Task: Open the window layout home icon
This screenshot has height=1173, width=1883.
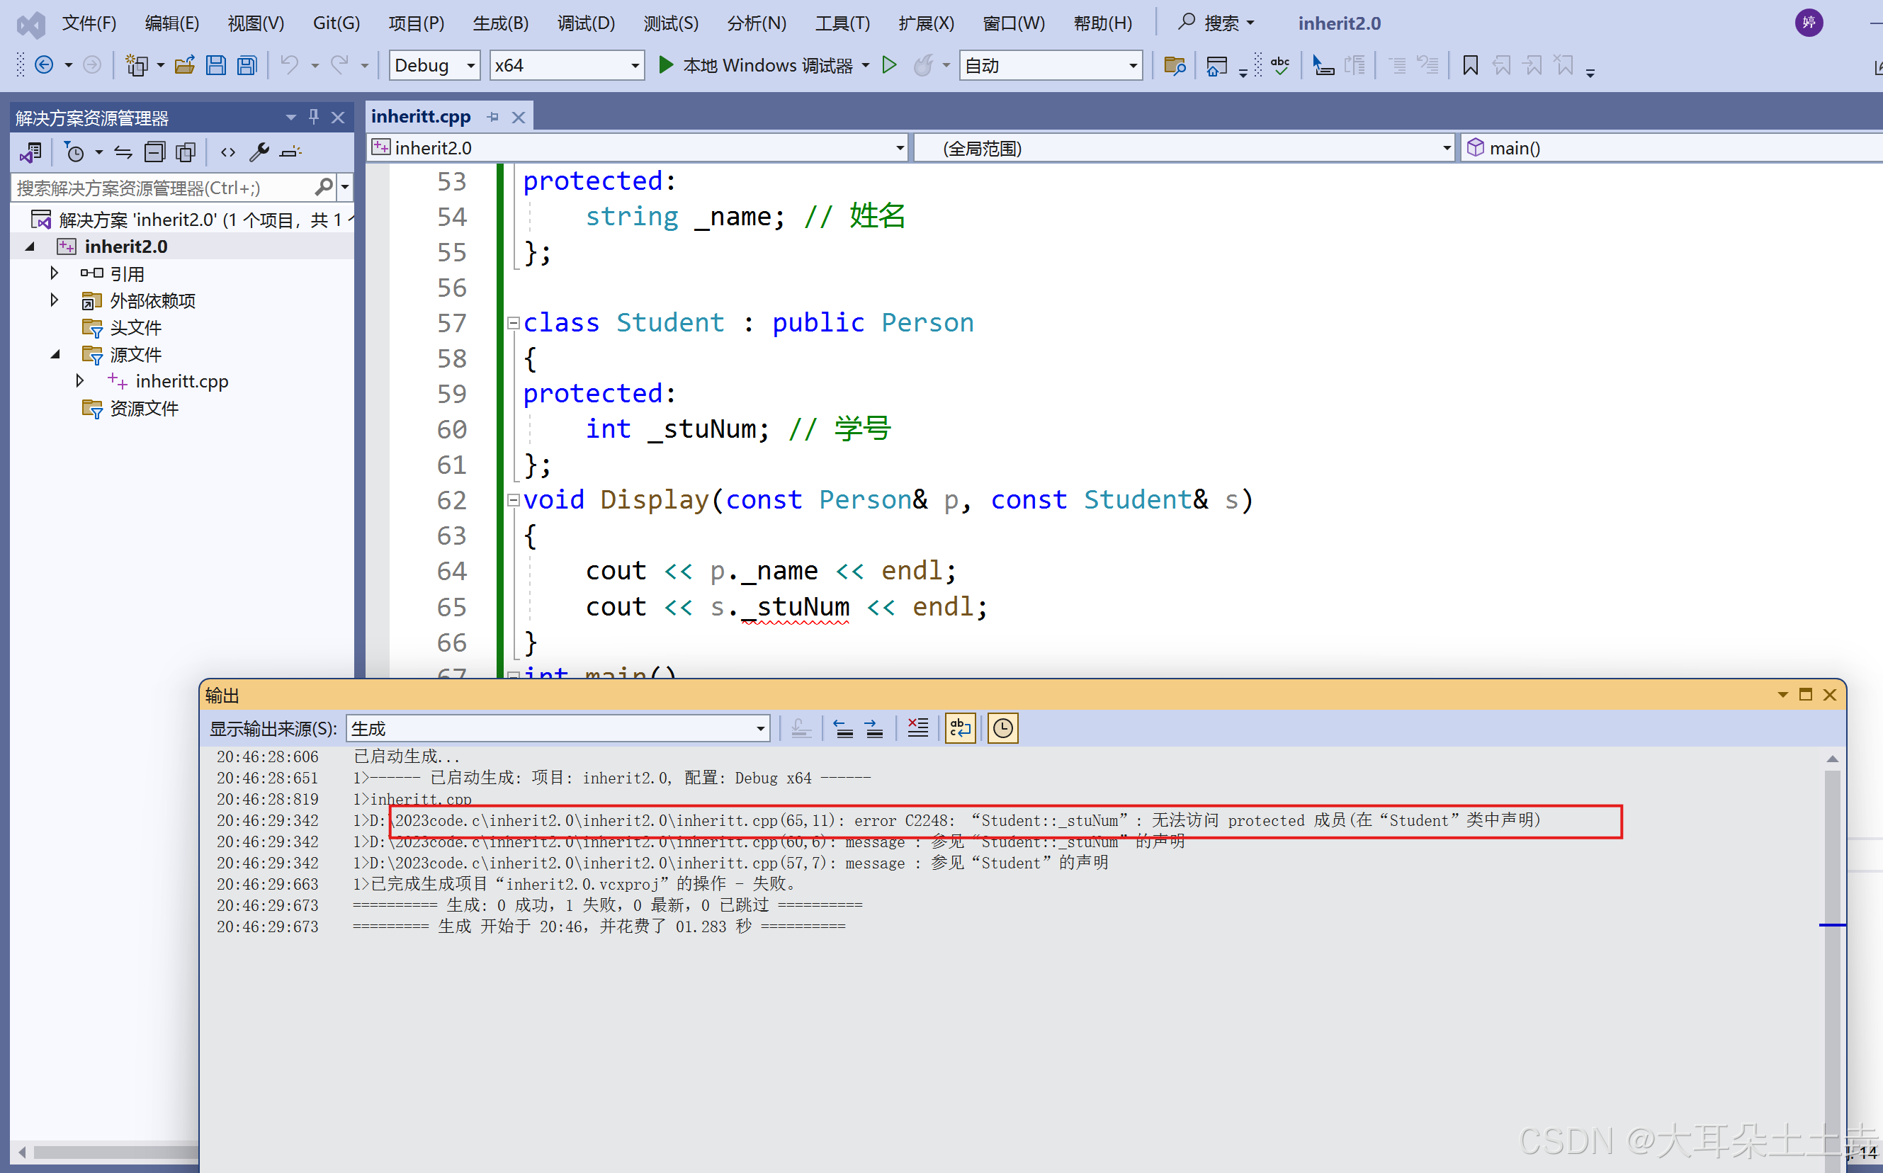Action: point(1216,66)
